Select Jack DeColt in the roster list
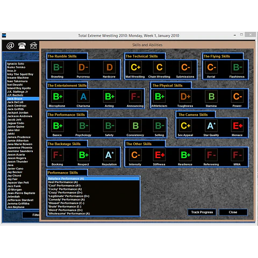Screen dimensions: 258x258 (x=23, y=102)
